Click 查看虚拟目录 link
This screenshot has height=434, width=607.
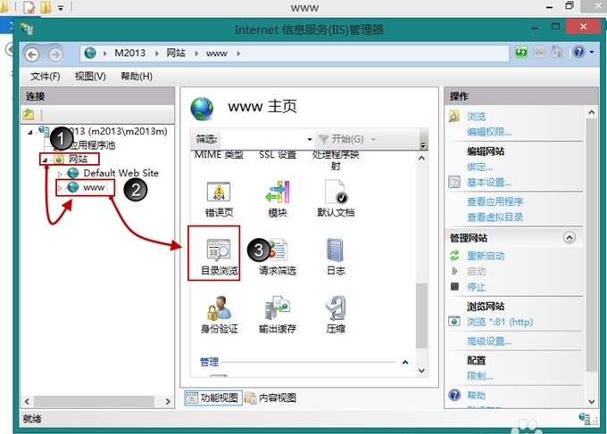[495, 217]
